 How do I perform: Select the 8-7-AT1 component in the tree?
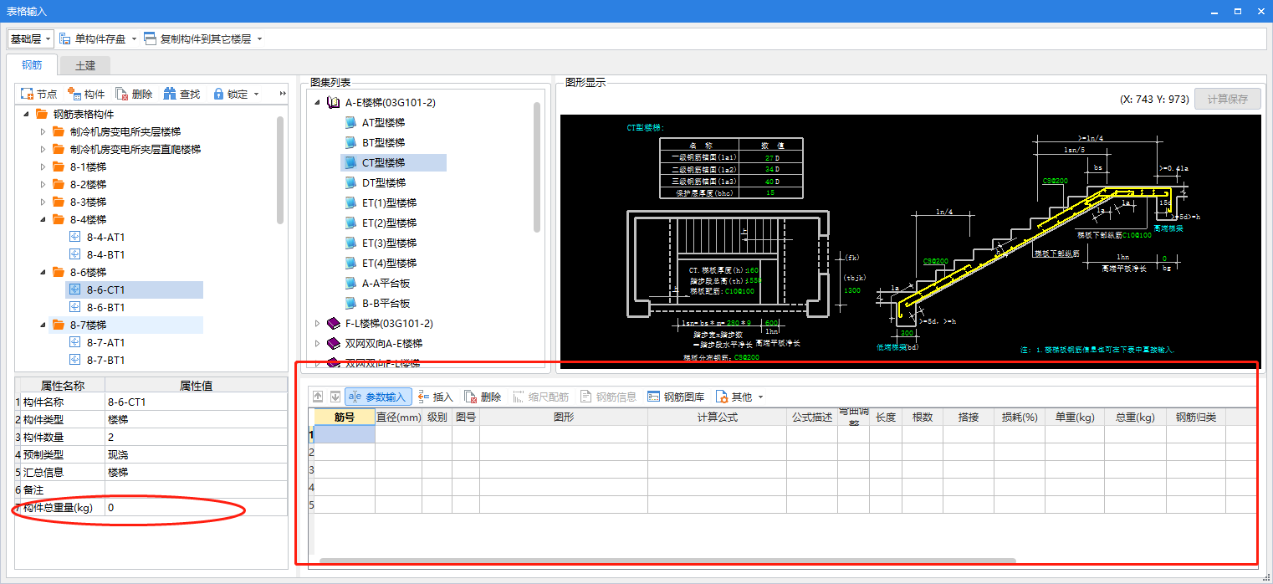pyautogui.click(x=105, y=342)
